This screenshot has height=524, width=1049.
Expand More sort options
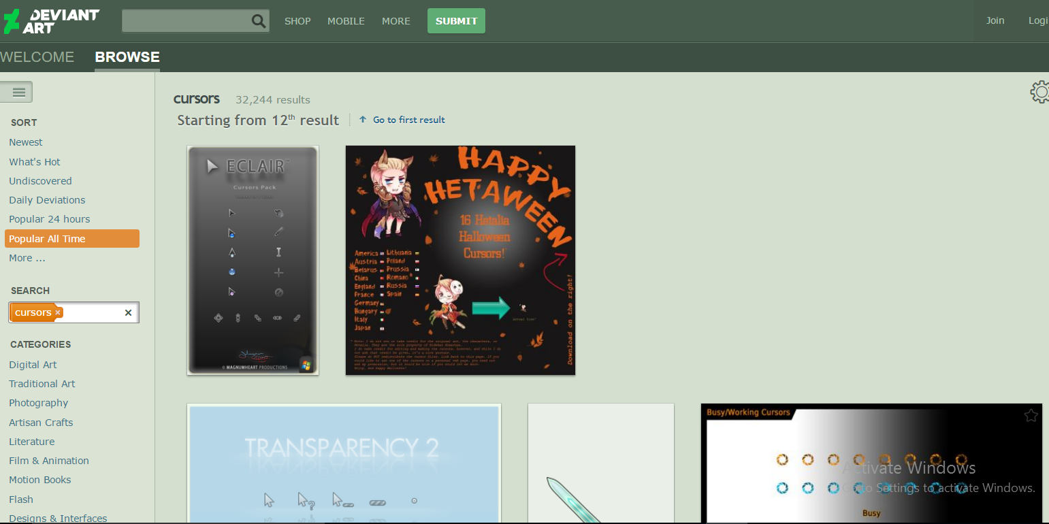pos(27,258)
